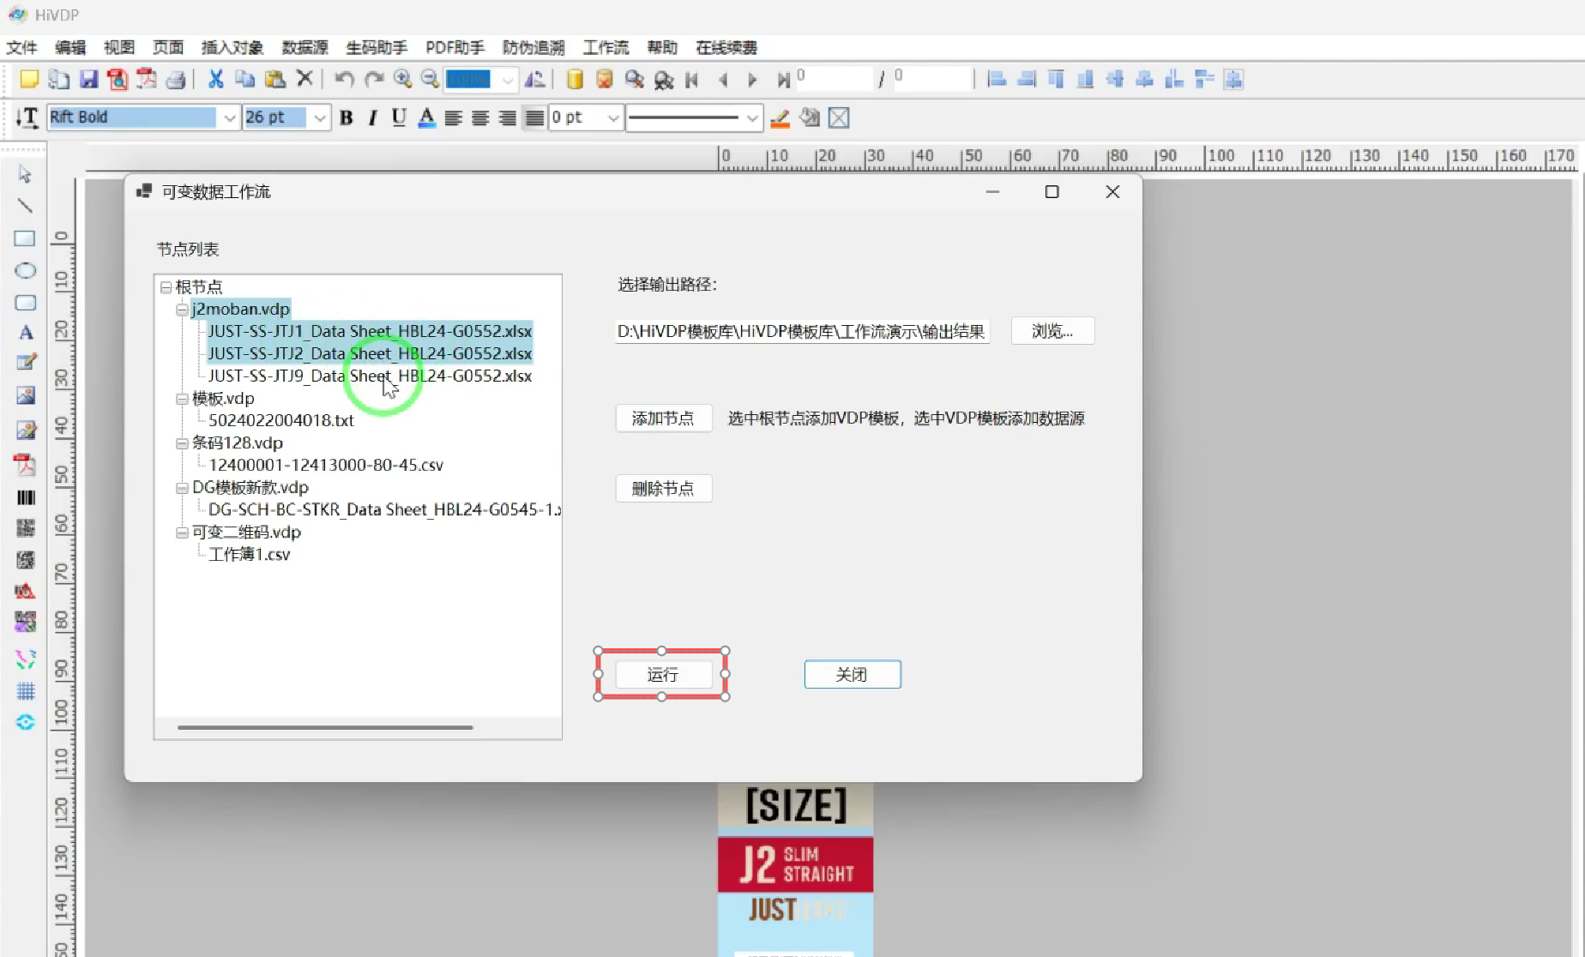Open the 数据源 menu
1585x957 pixels.
(x=304, y=47)
